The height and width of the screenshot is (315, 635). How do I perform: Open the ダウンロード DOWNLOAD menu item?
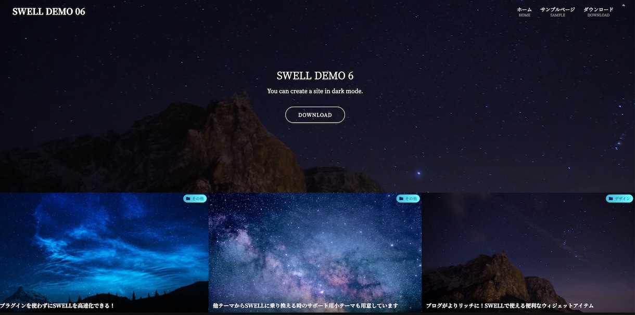pyautogui.click(x=599, y=12)
